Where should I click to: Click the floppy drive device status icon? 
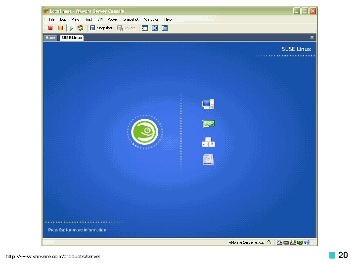point(286,243)
